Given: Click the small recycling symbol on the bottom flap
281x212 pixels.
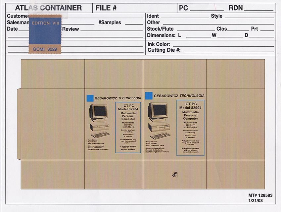Looking at the screenshot, I should pyautogui.click(x=175, y=175).
